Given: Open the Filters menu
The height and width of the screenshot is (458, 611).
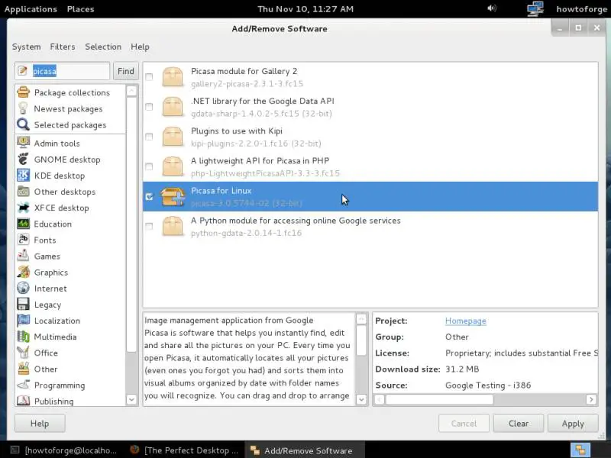Looking at the screenshot, I should click(x=63, y=47).
